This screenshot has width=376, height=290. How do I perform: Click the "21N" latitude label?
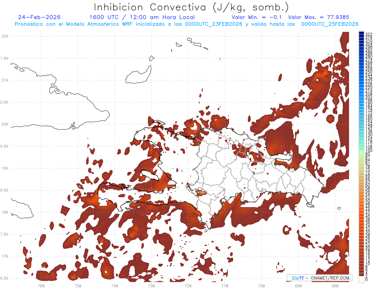point(5,80)
